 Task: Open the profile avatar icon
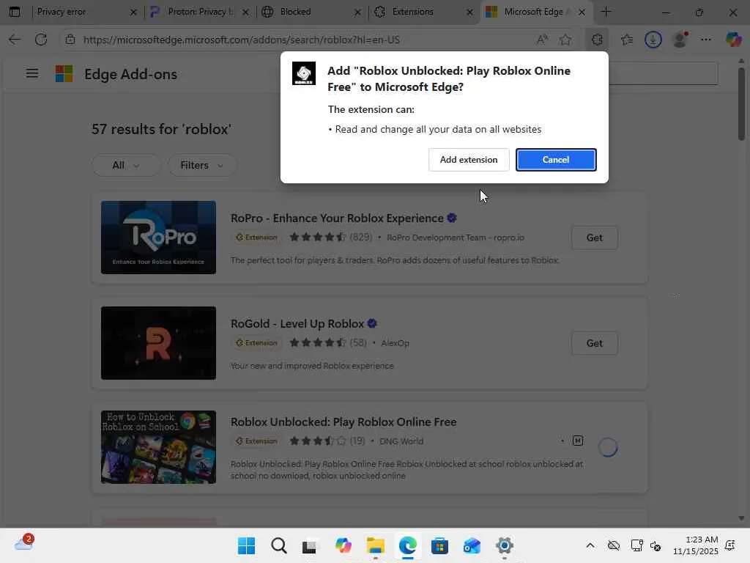pos(680,40)
